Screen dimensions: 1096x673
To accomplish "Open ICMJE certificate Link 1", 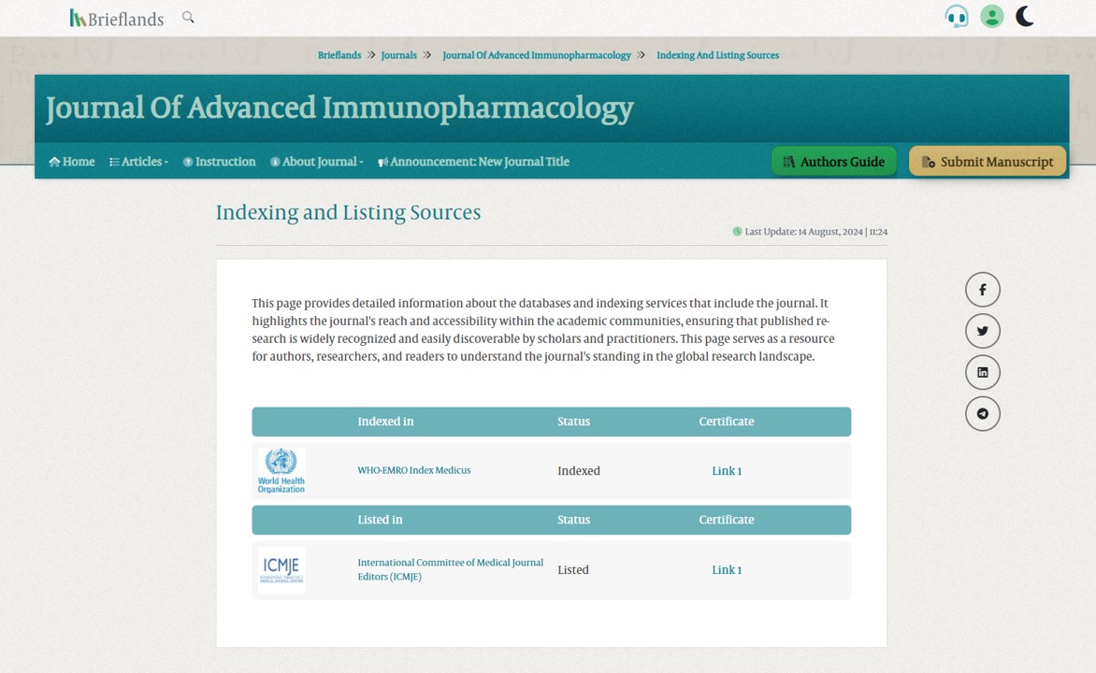I will click(726, 570).
